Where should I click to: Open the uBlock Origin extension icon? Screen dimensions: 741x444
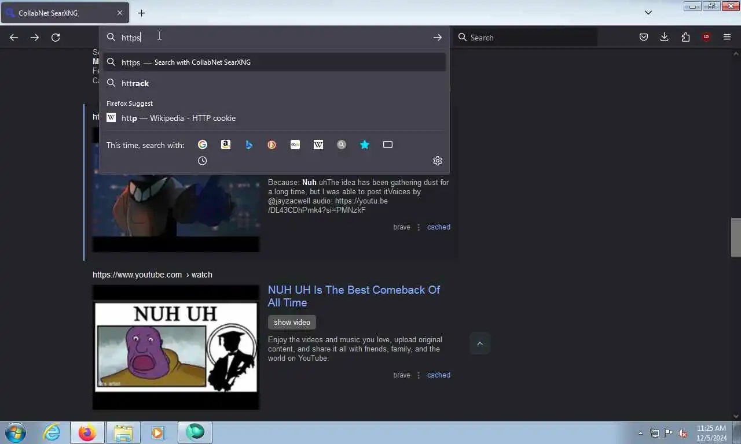point(706,38)
